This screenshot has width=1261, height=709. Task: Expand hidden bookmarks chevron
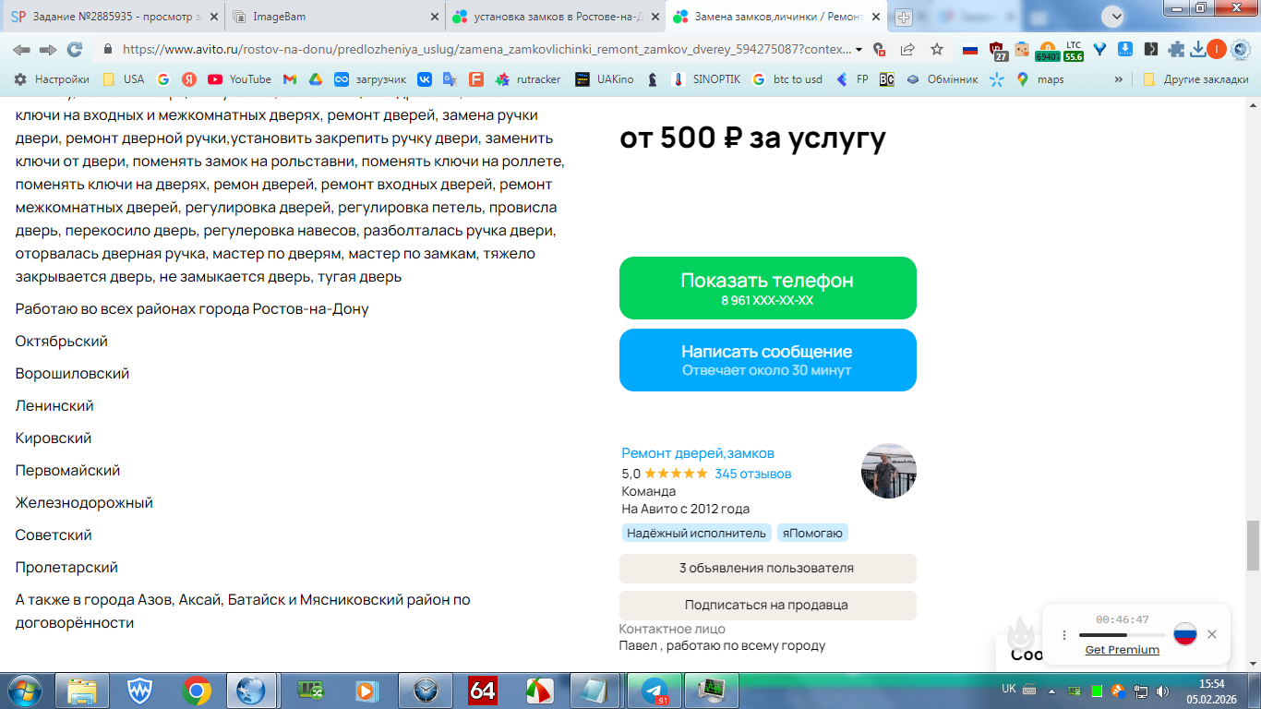1119,79
